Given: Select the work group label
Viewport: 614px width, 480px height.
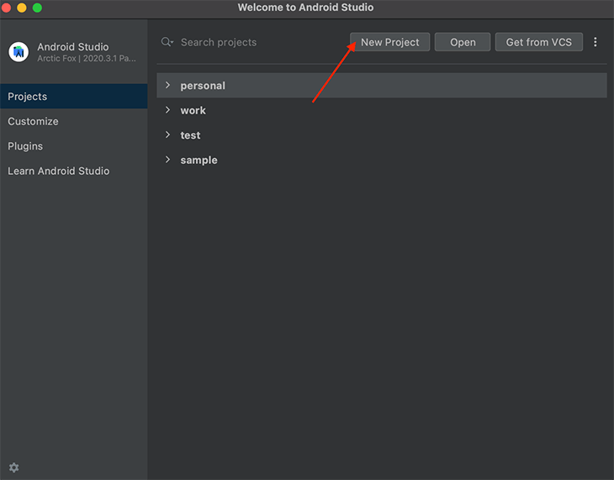Looking at the screenshot, I should [x=193, y=110].
